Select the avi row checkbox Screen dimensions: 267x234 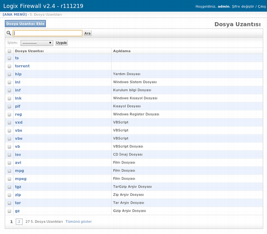tap(9, 163)
